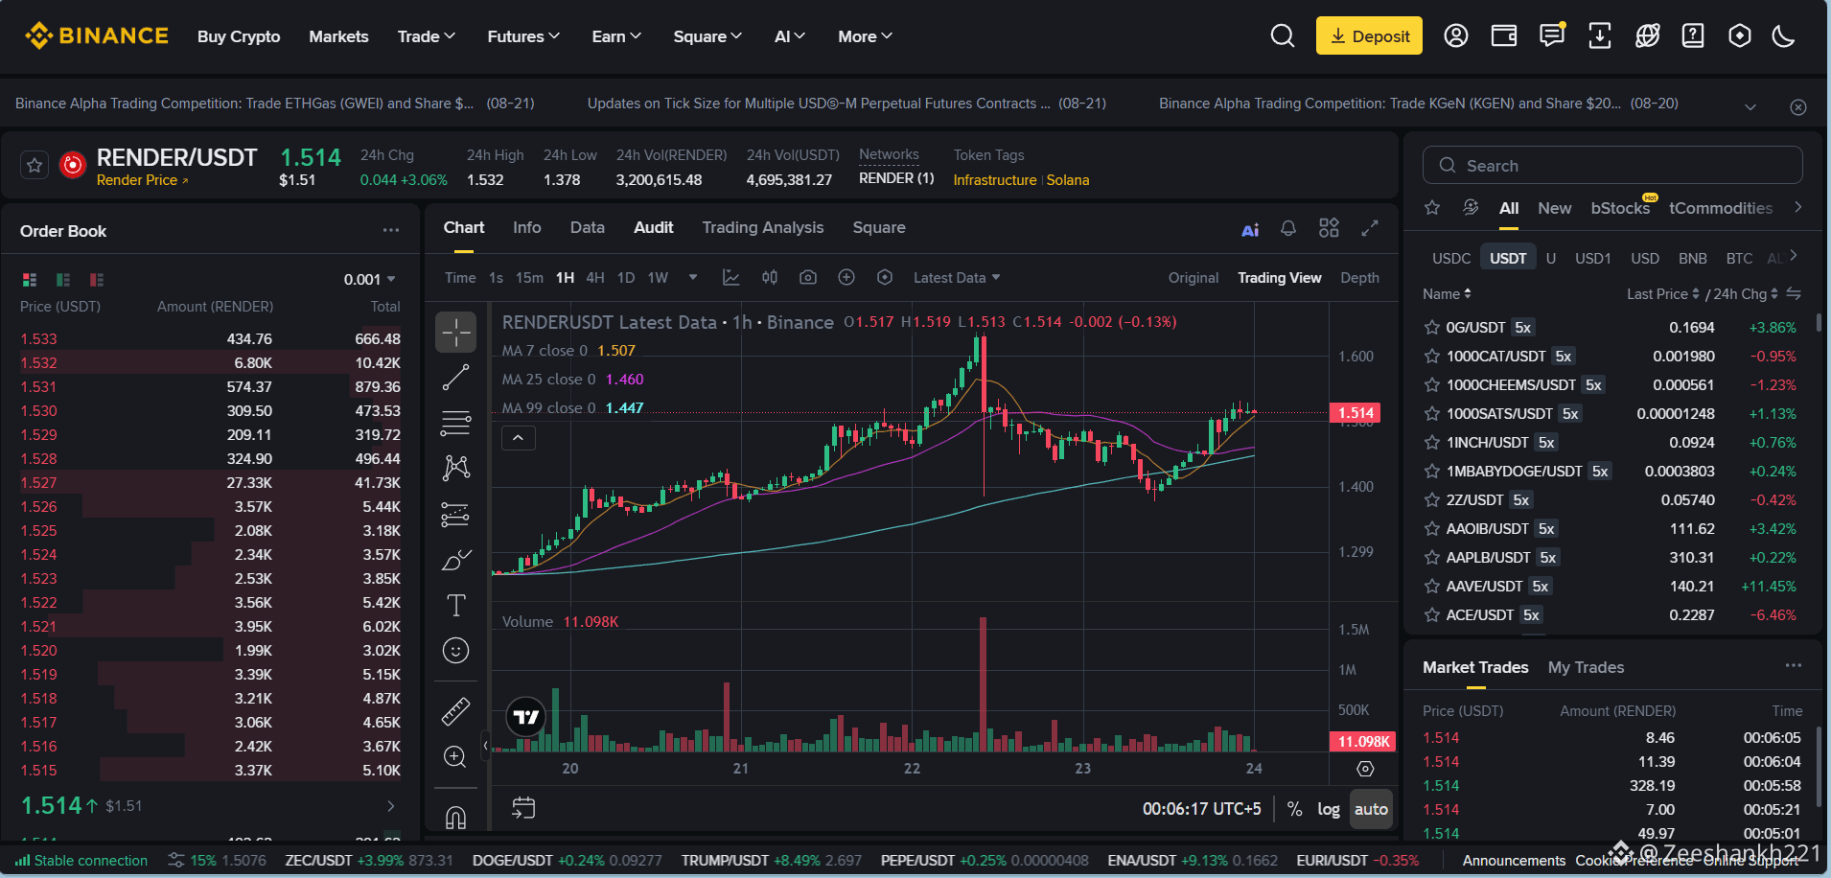Toggle log scale on chart
The image size is (1831, 878).
pos(1329,809)
